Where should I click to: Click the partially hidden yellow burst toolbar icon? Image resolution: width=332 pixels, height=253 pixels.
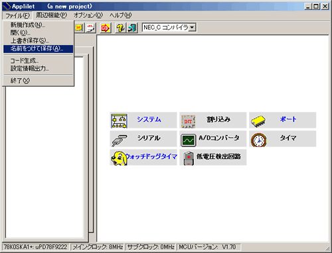79,28
